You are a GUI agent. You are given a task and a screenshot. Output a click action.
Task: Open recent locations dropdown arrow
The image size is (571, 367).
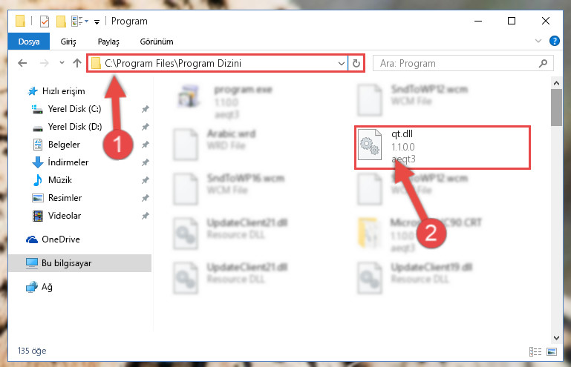click(x=62, y=63)
